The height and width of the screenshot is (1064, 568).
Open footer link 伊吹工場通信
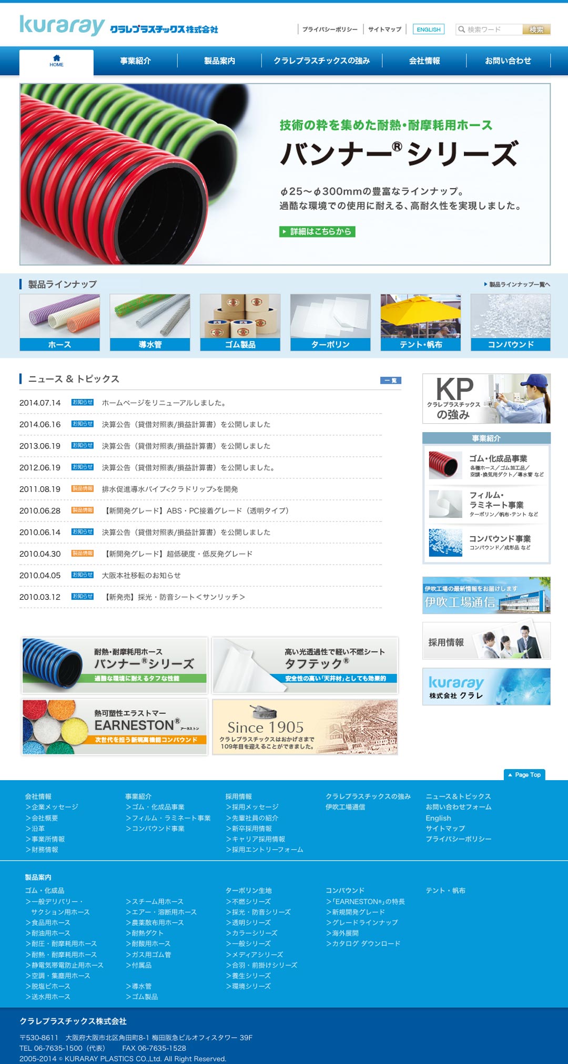345,807
